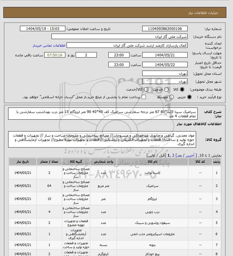
Task: Click the row number 6 cell
Action: pos(217,234)
